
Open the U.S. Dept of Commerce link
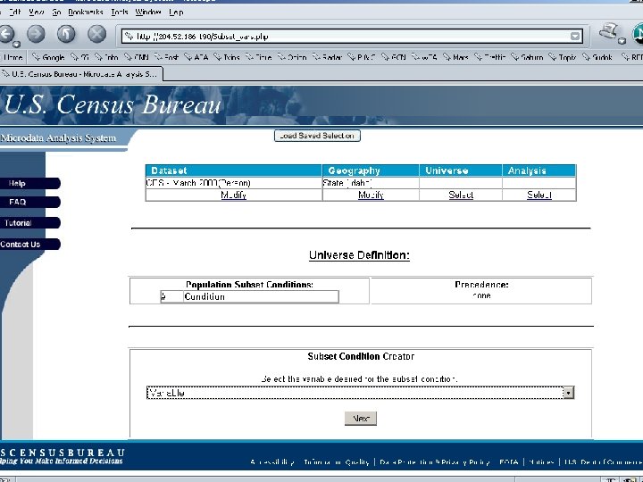pos(603,462)
